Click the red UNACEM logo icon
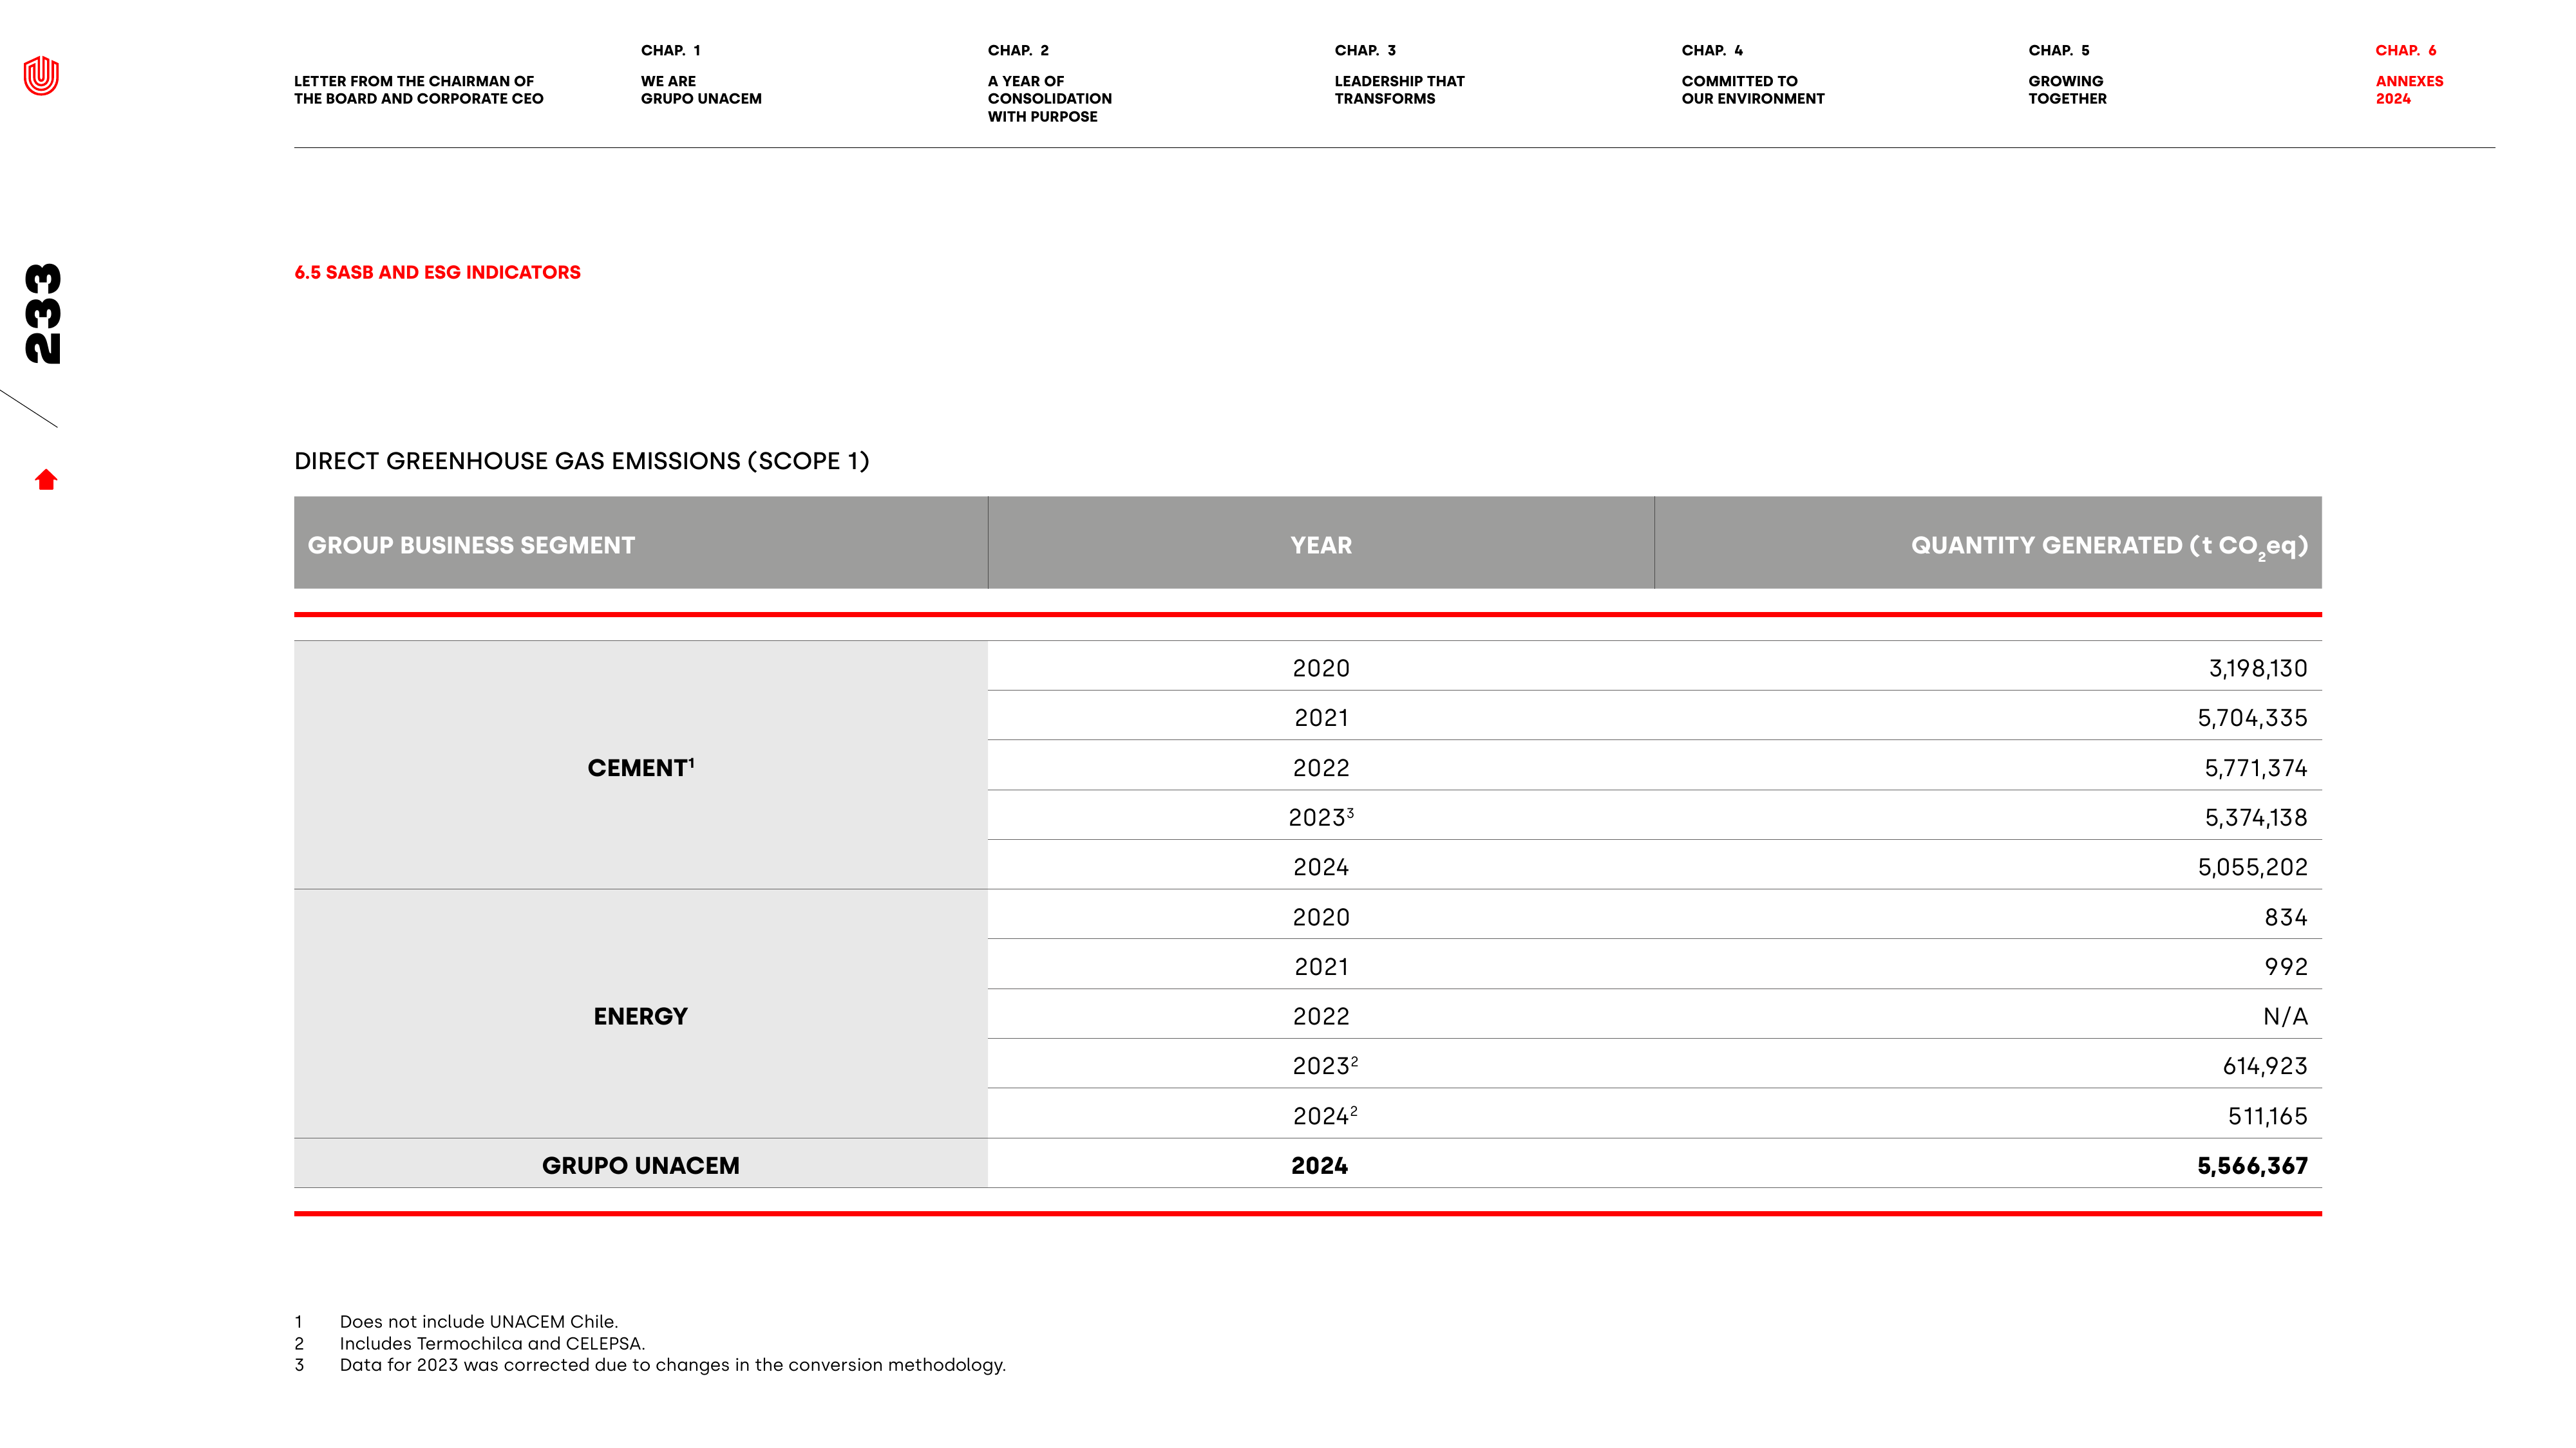 (x=41, y=76)
